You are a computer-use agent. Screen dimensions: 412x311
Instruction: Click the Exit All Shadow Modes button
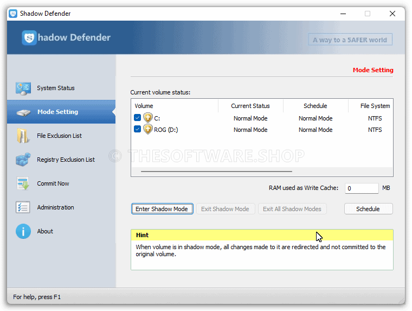(x=292, y=209)
